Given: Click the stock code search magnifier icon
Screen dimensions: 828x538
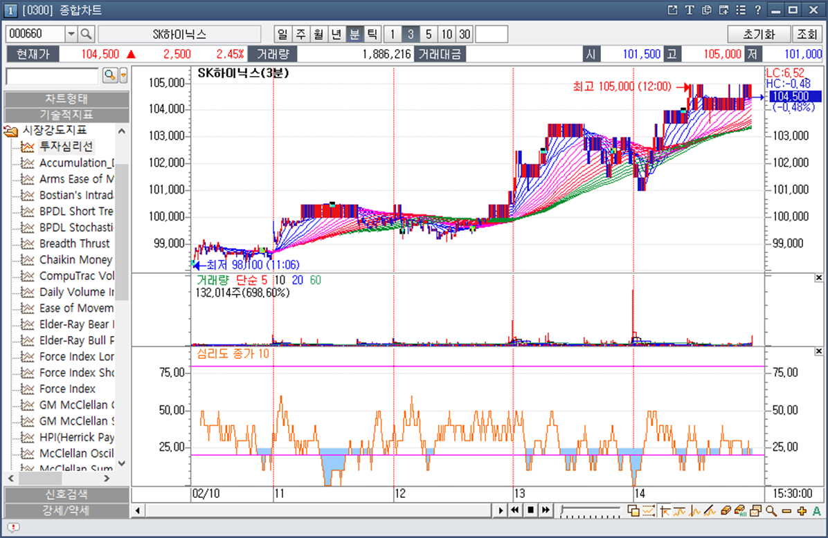Looking at the screenshot, I should [87, 34].
